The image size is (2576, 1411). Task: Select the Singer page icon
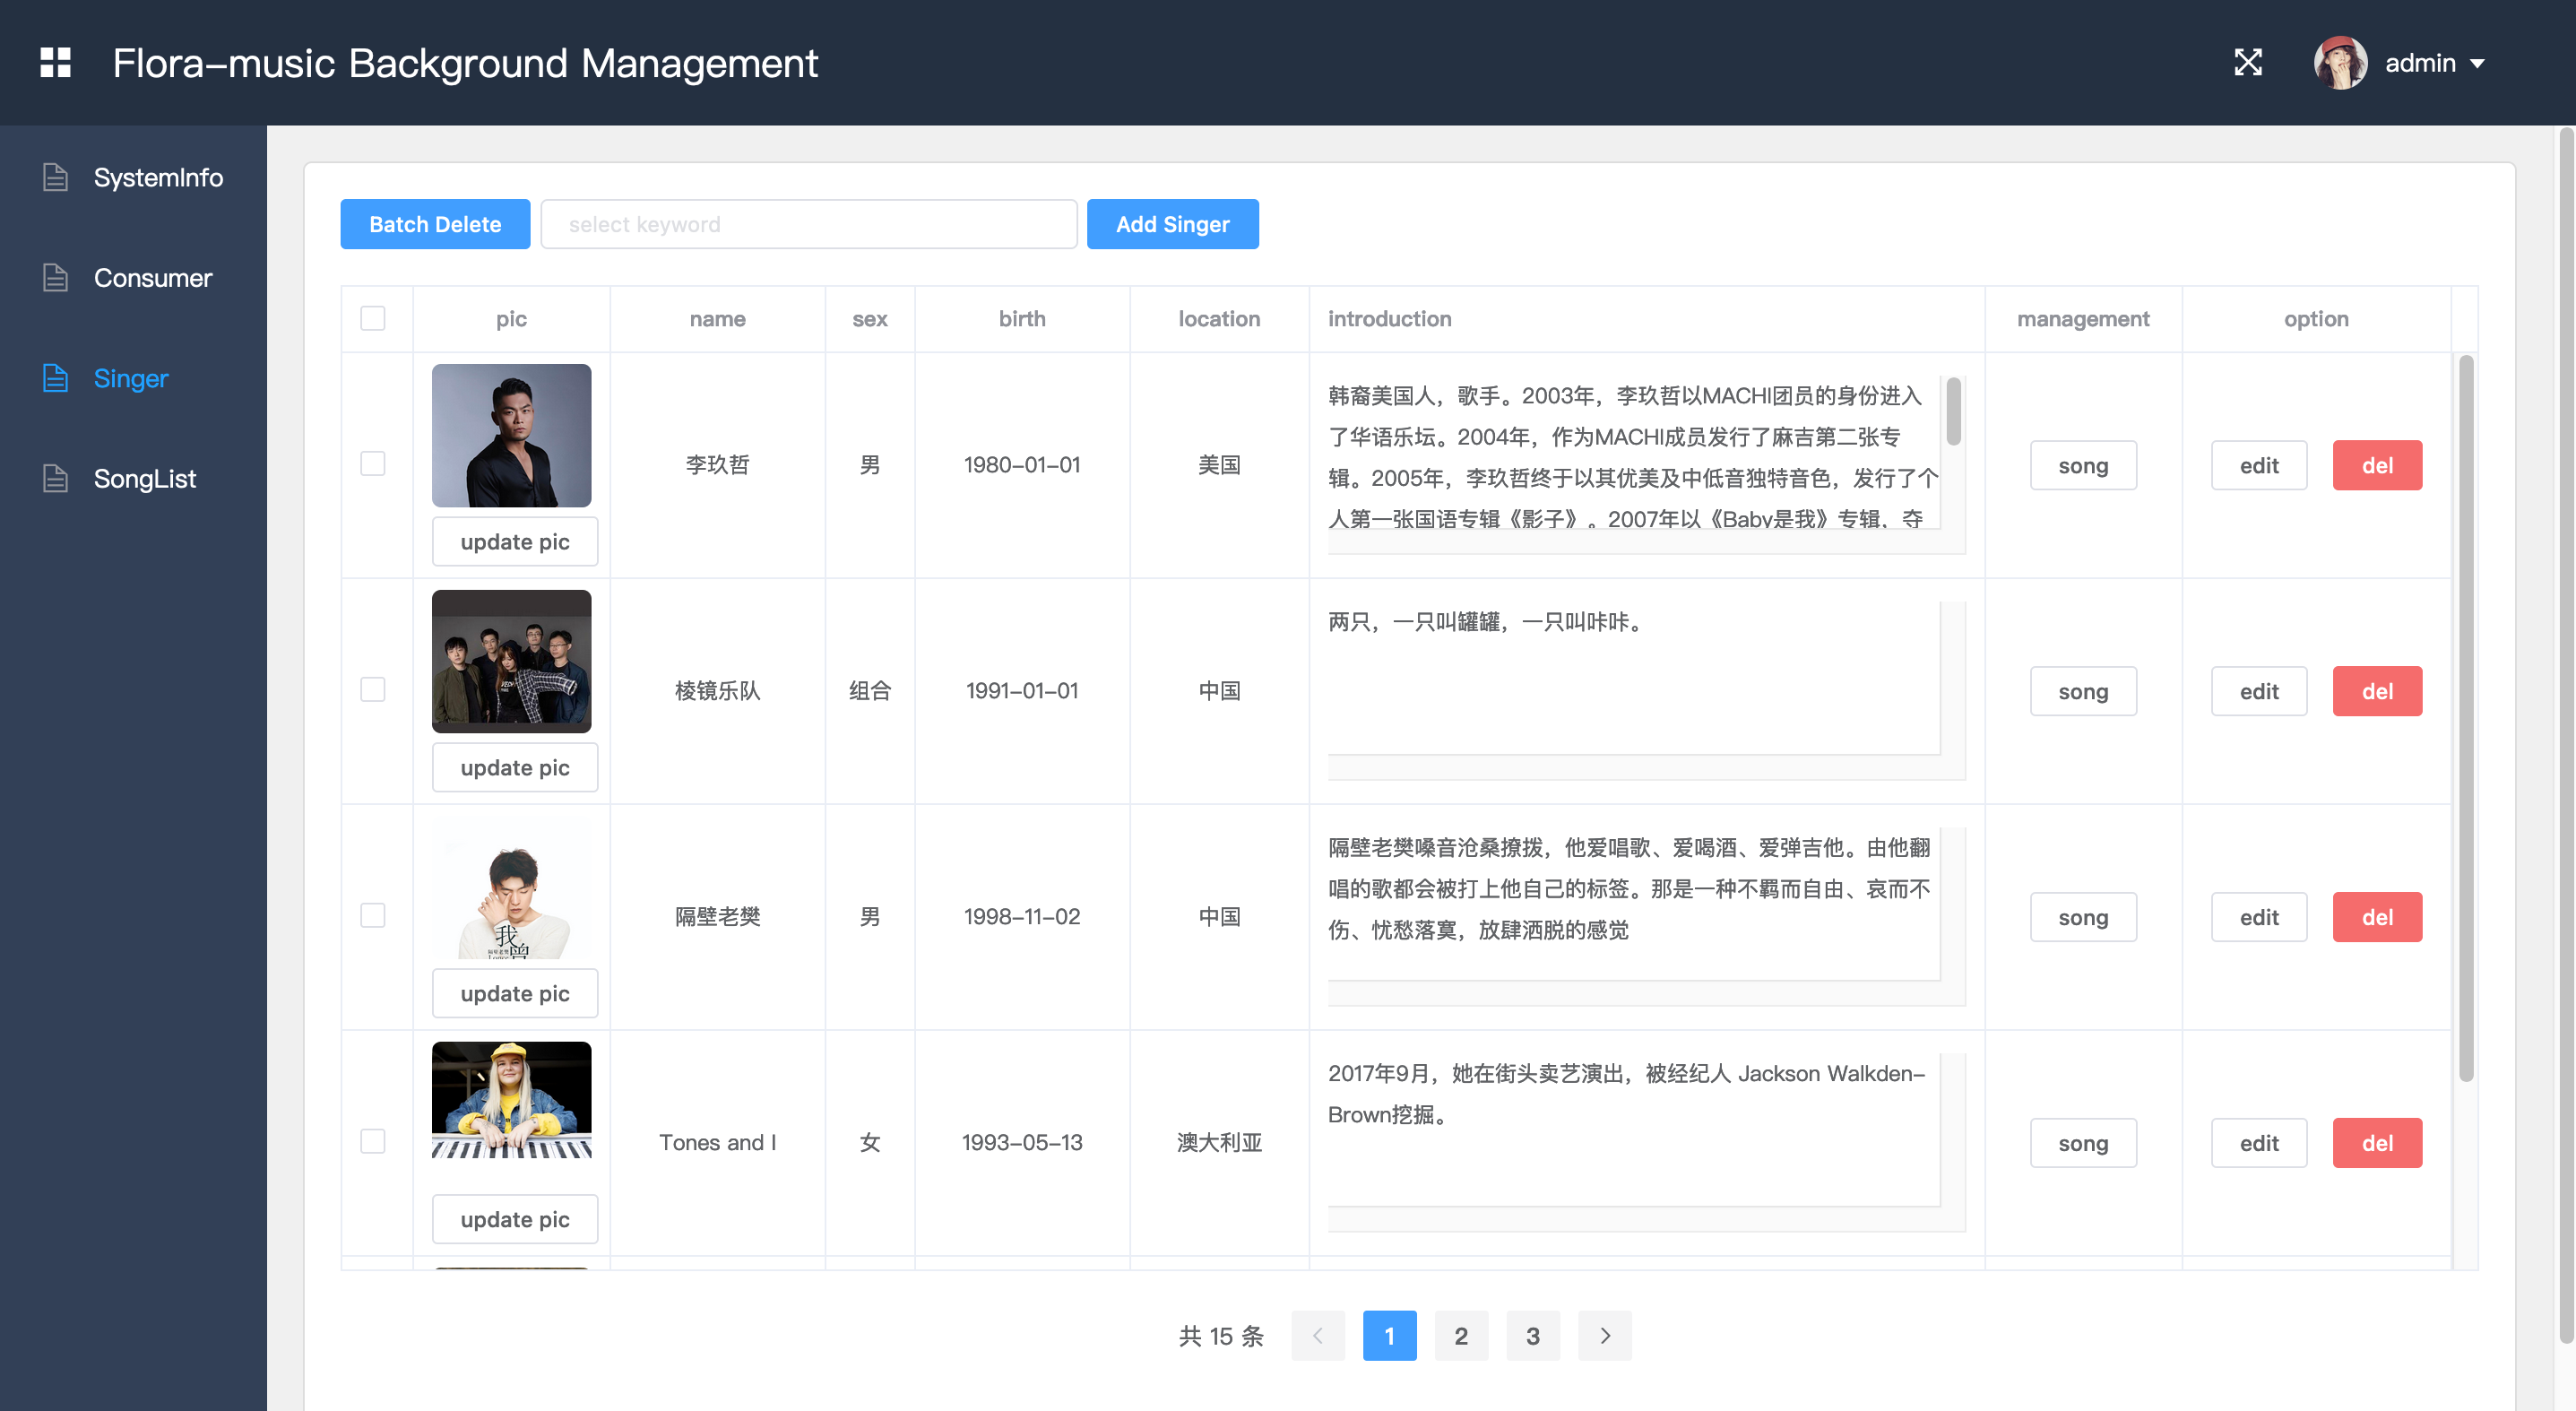(55, 378)
